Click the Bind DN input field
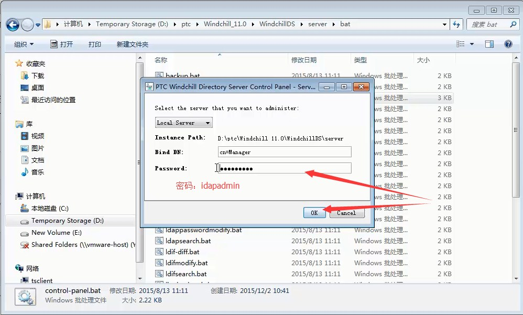The width and height of the screenshot is (523, 315). (285, 152)
